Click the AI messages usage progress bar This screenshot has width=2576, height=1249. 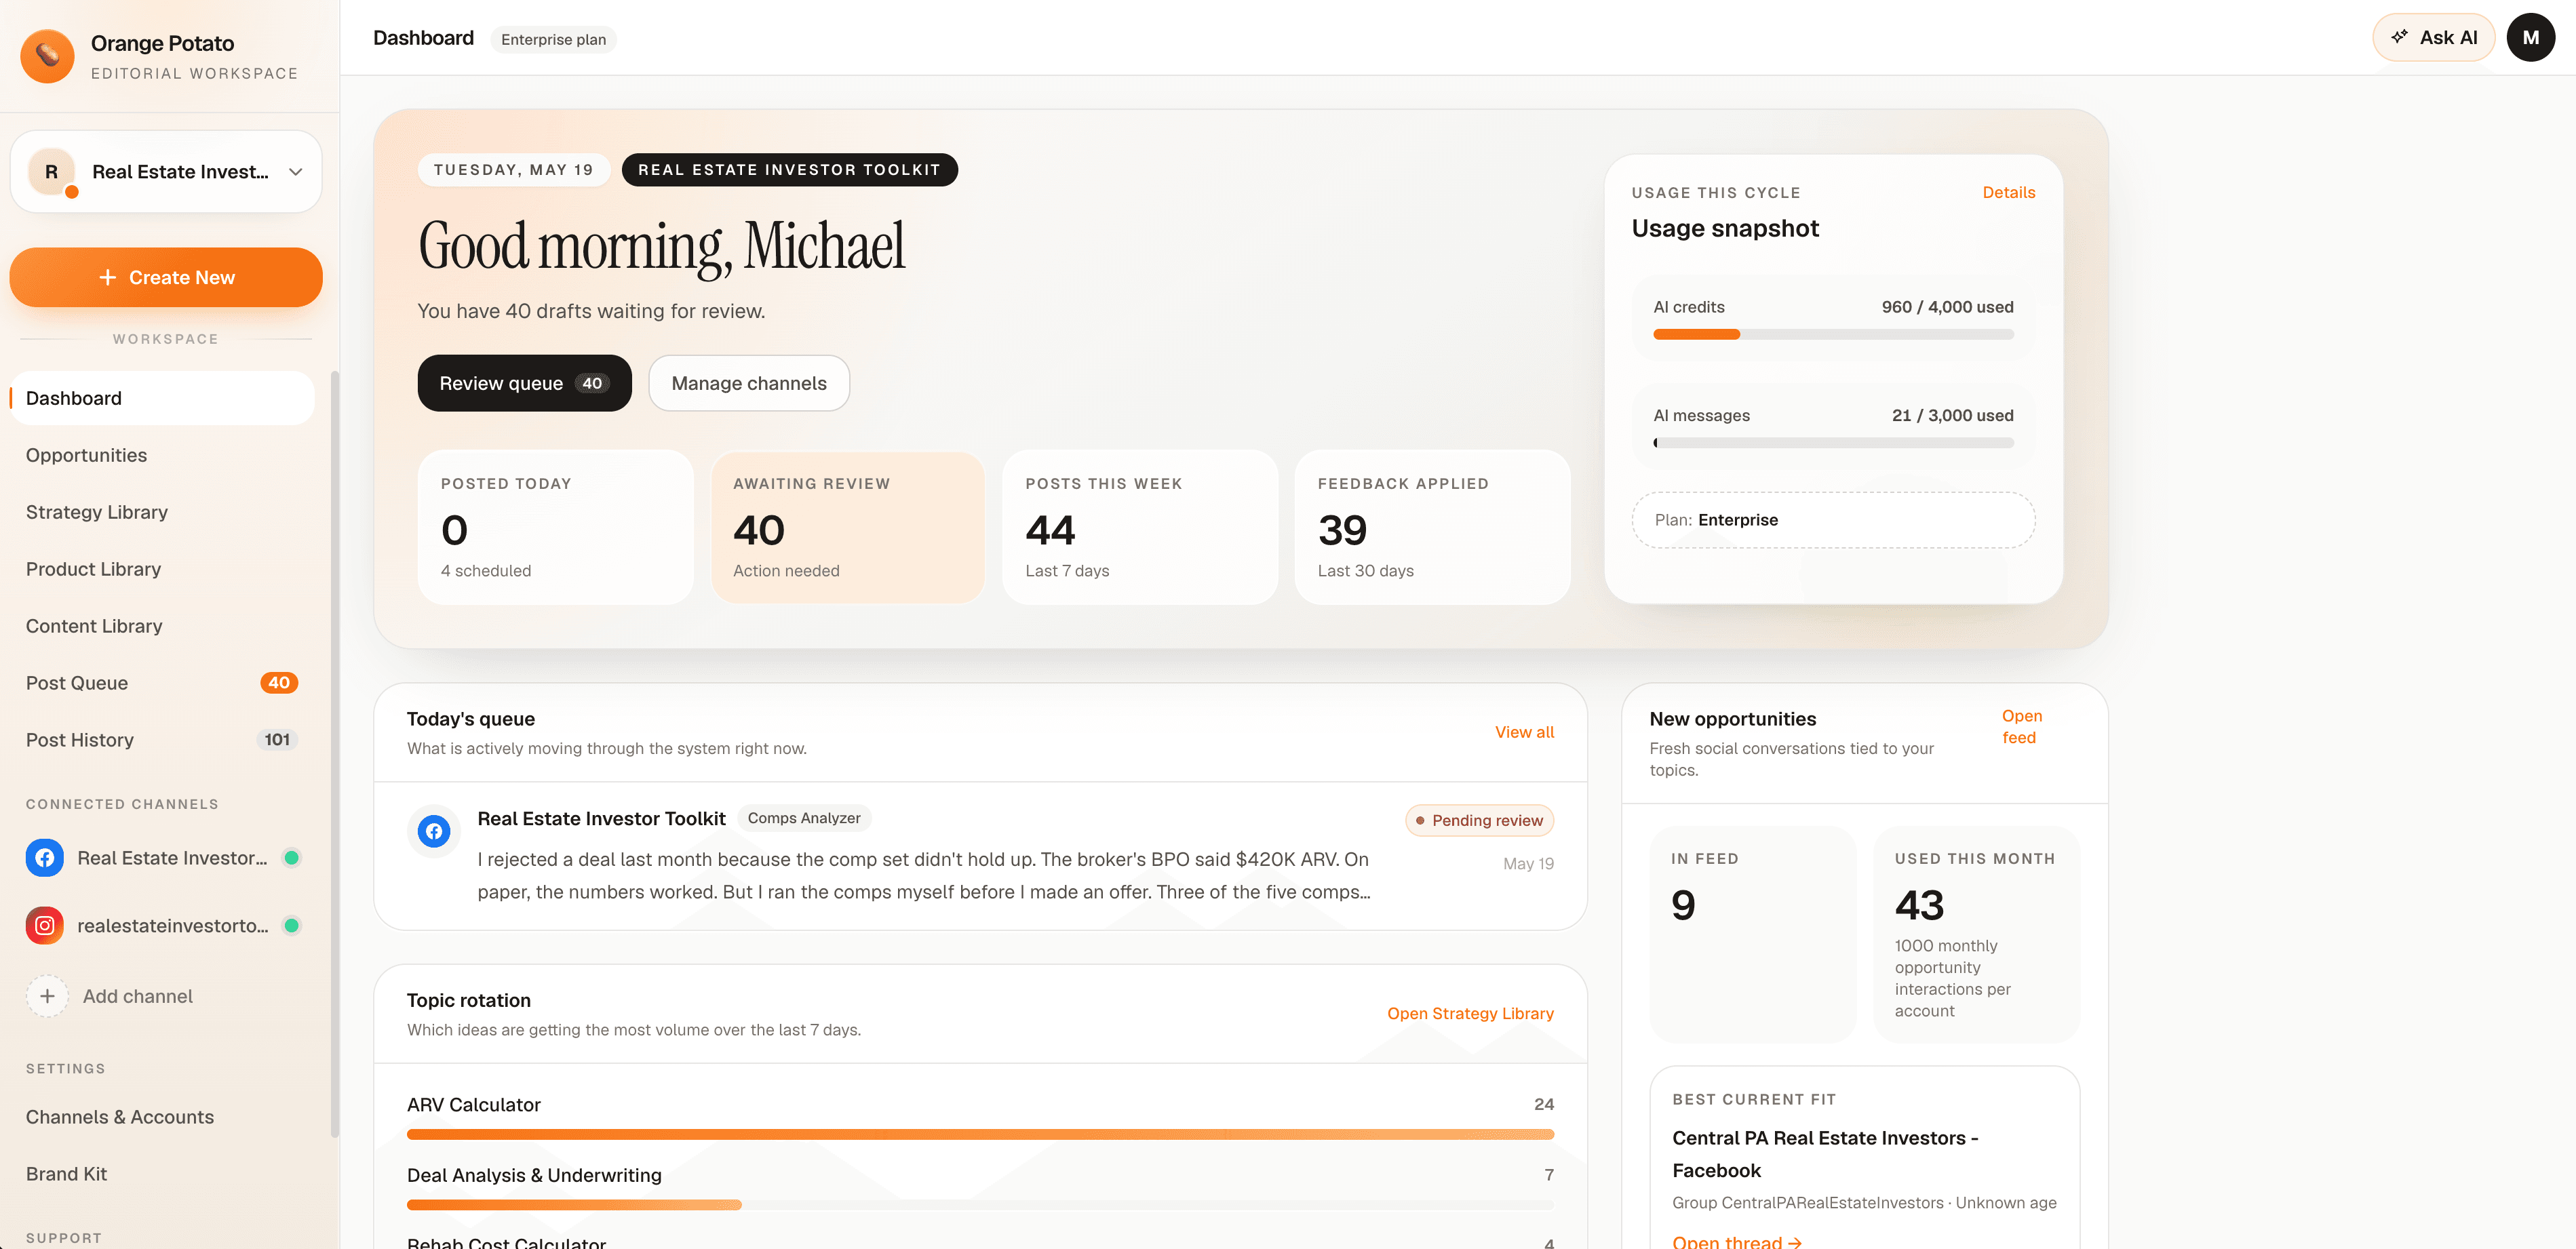click(1833, 442)
